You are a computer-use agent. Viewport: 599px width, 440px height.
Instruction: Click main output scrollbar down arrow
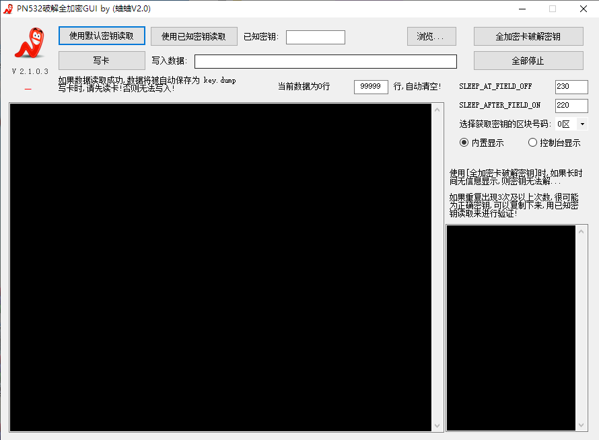click(437, 425)
